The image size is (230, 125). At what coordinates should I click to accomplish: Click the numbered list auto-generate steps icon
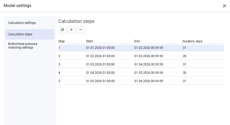(x=62, y=30)
